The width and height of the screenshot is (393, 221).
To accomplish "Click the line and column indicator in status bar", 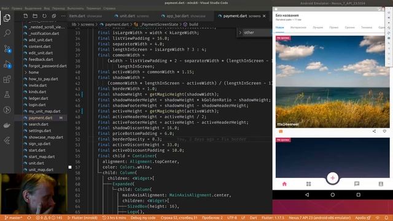I will tap(179, 218).
